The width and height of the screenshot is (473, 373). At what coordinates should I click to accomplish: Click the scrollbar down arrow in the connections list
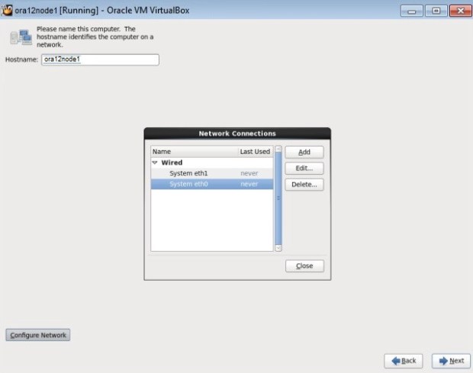pos(278,248)
